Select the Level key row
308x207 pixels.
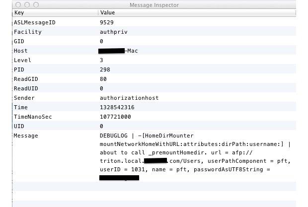click(x=22, y=60)
